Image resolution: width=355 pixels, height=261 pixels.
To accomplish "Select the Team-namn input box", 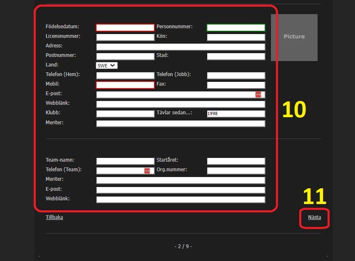I will coord(125,161).
